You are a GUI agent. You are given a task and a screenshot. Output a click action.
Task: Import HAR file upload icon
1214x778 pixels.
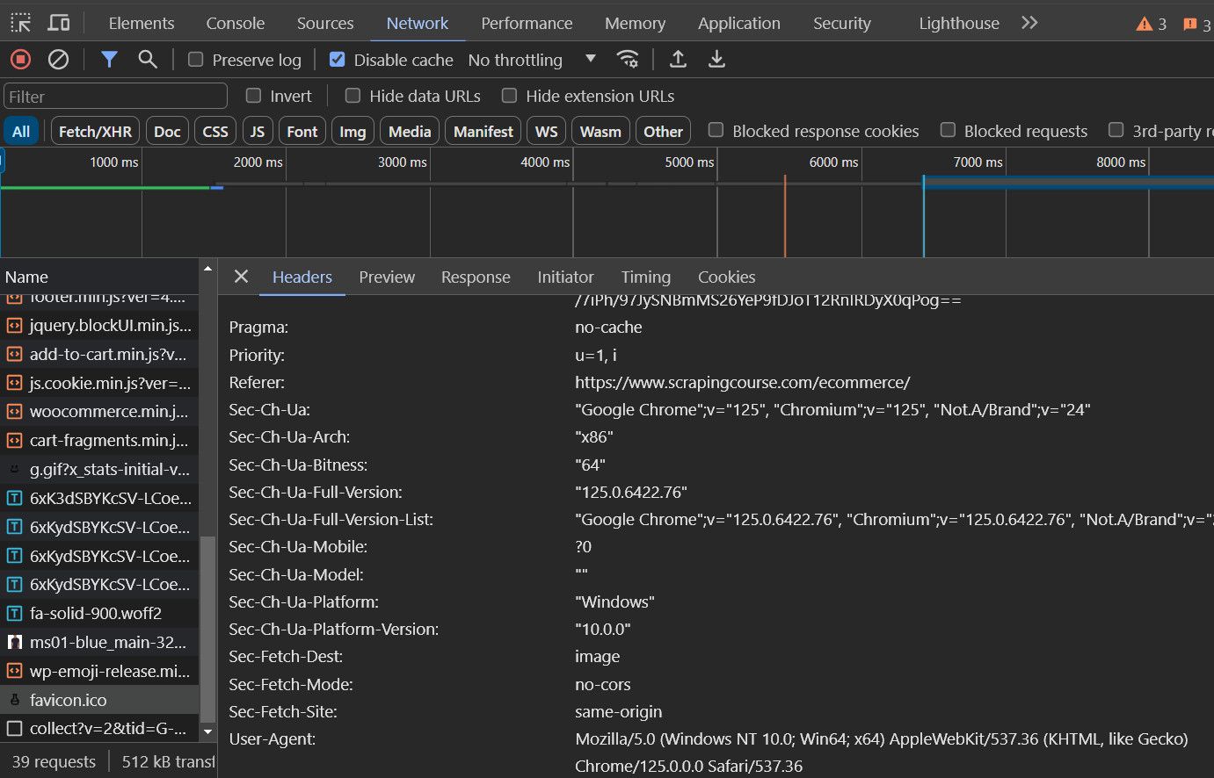coord(678,60)
